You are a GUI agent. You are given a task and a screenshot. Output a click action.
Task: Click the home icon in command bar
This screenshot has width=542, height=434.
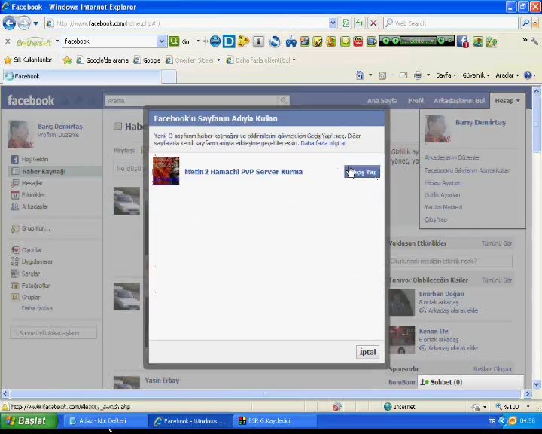point(360,75)
